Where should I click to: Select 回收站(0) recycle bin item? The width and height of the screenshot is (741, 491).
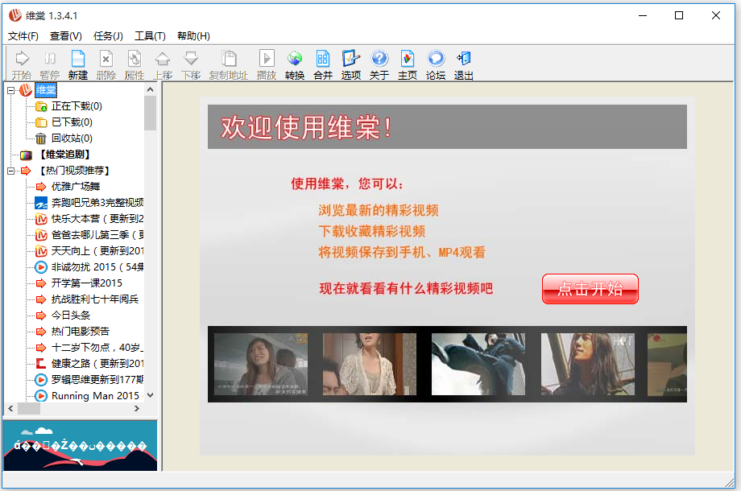click(x=72, y=138)
